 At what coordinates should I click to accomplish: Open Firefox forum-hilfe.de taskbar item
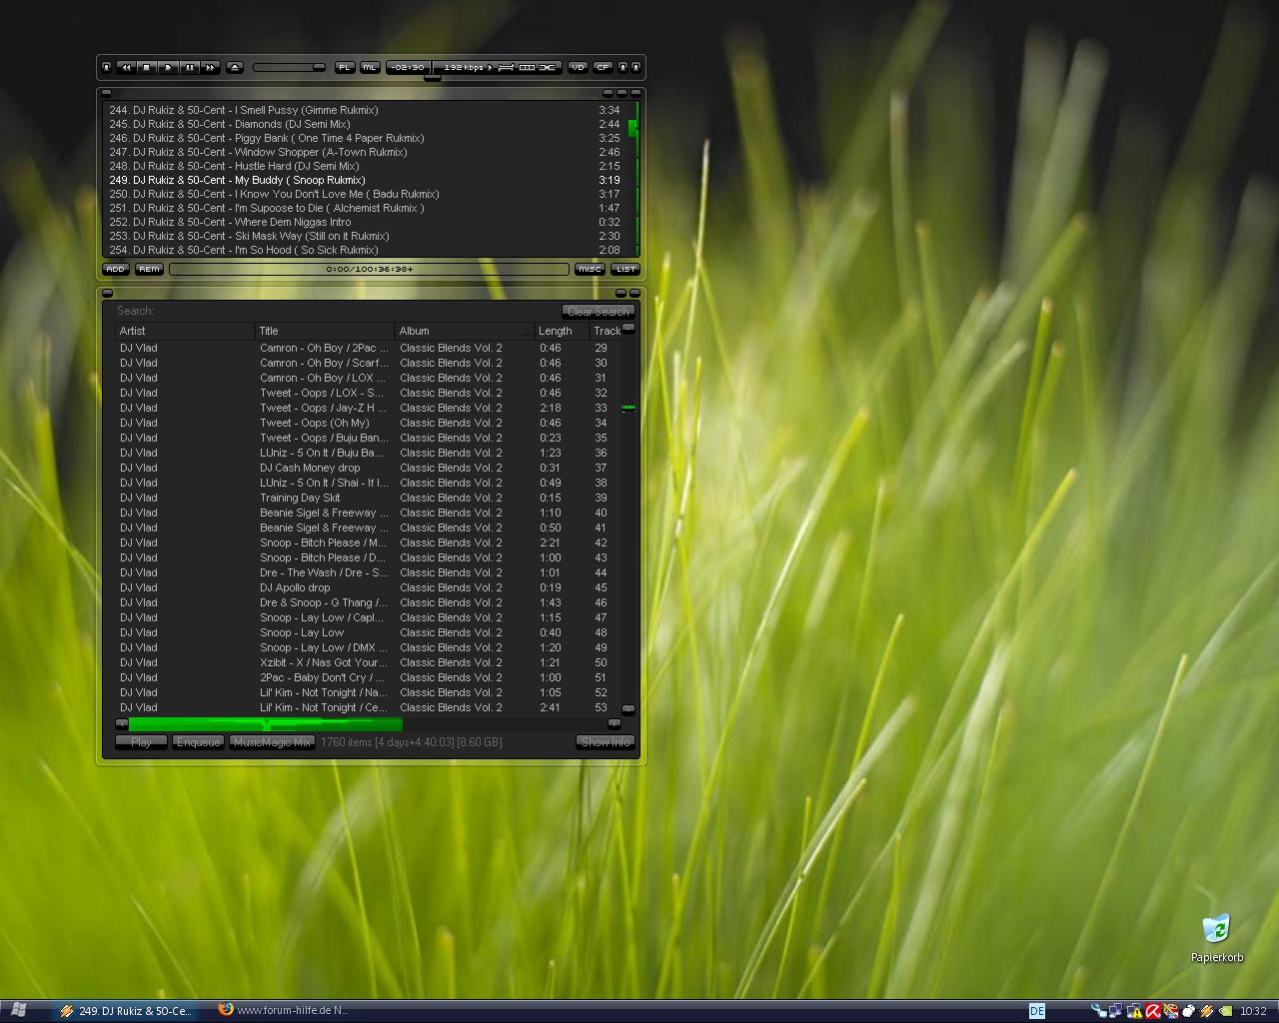click(x=285, y=1010)
